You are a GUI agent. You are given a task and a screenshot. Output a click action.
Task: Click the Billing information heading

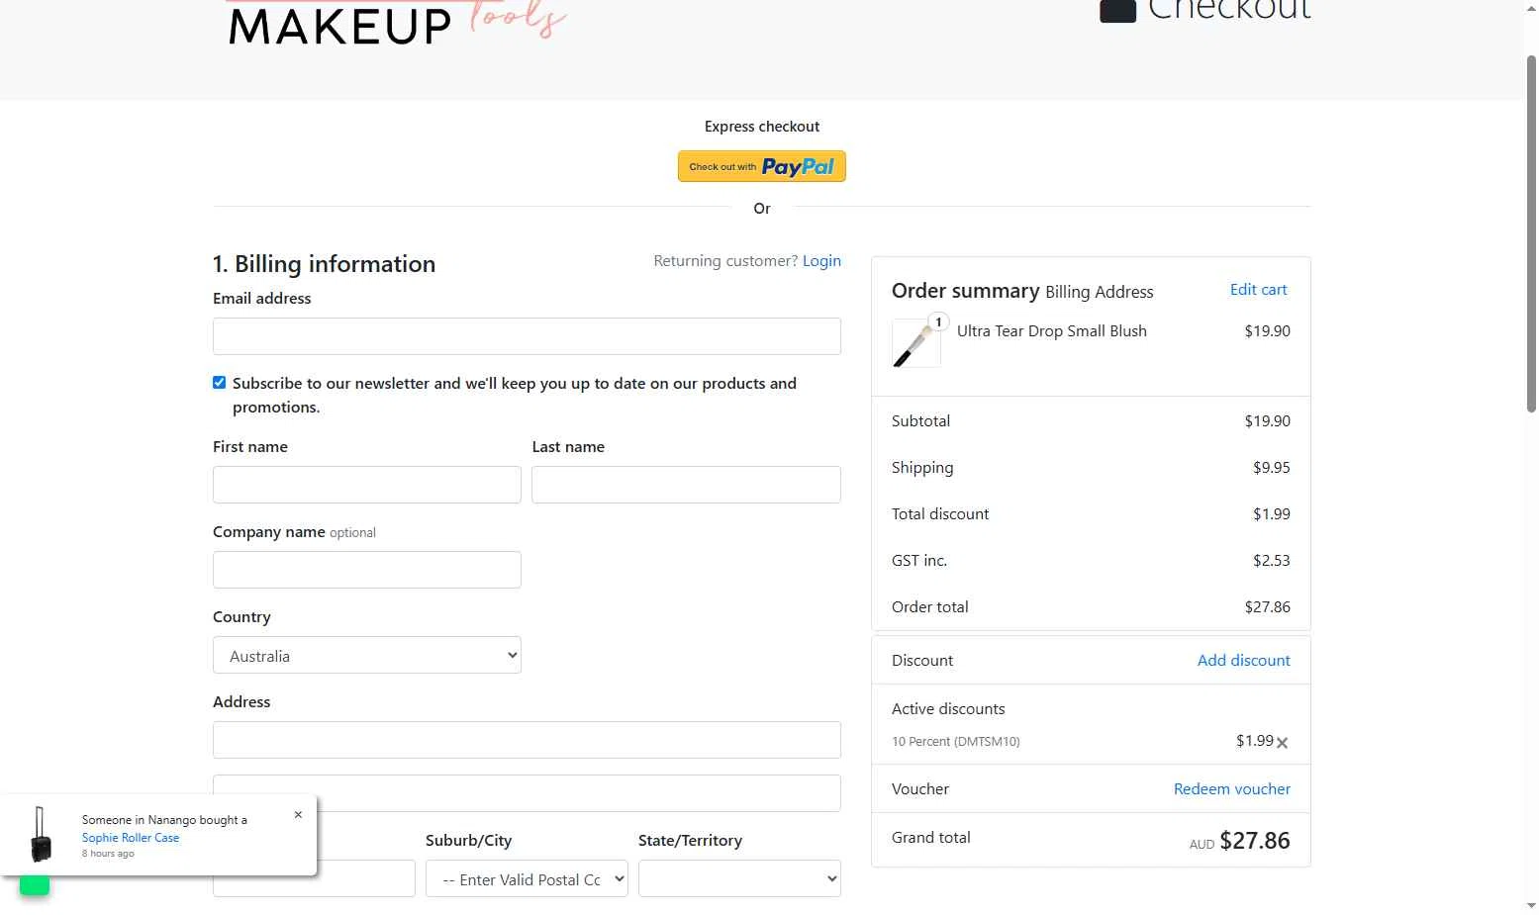(x=325, y=264)
